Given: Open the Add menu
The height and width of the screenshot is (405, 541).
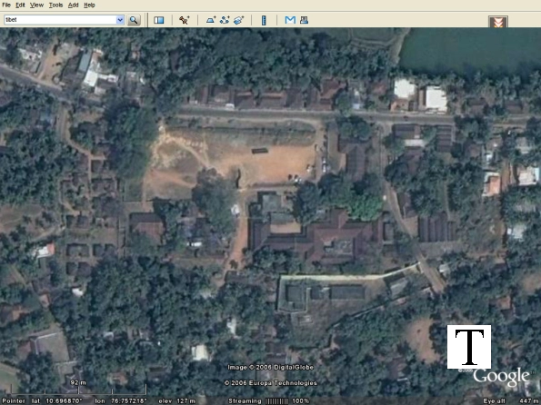Looking at the screenshot, I should pos(73,5).
